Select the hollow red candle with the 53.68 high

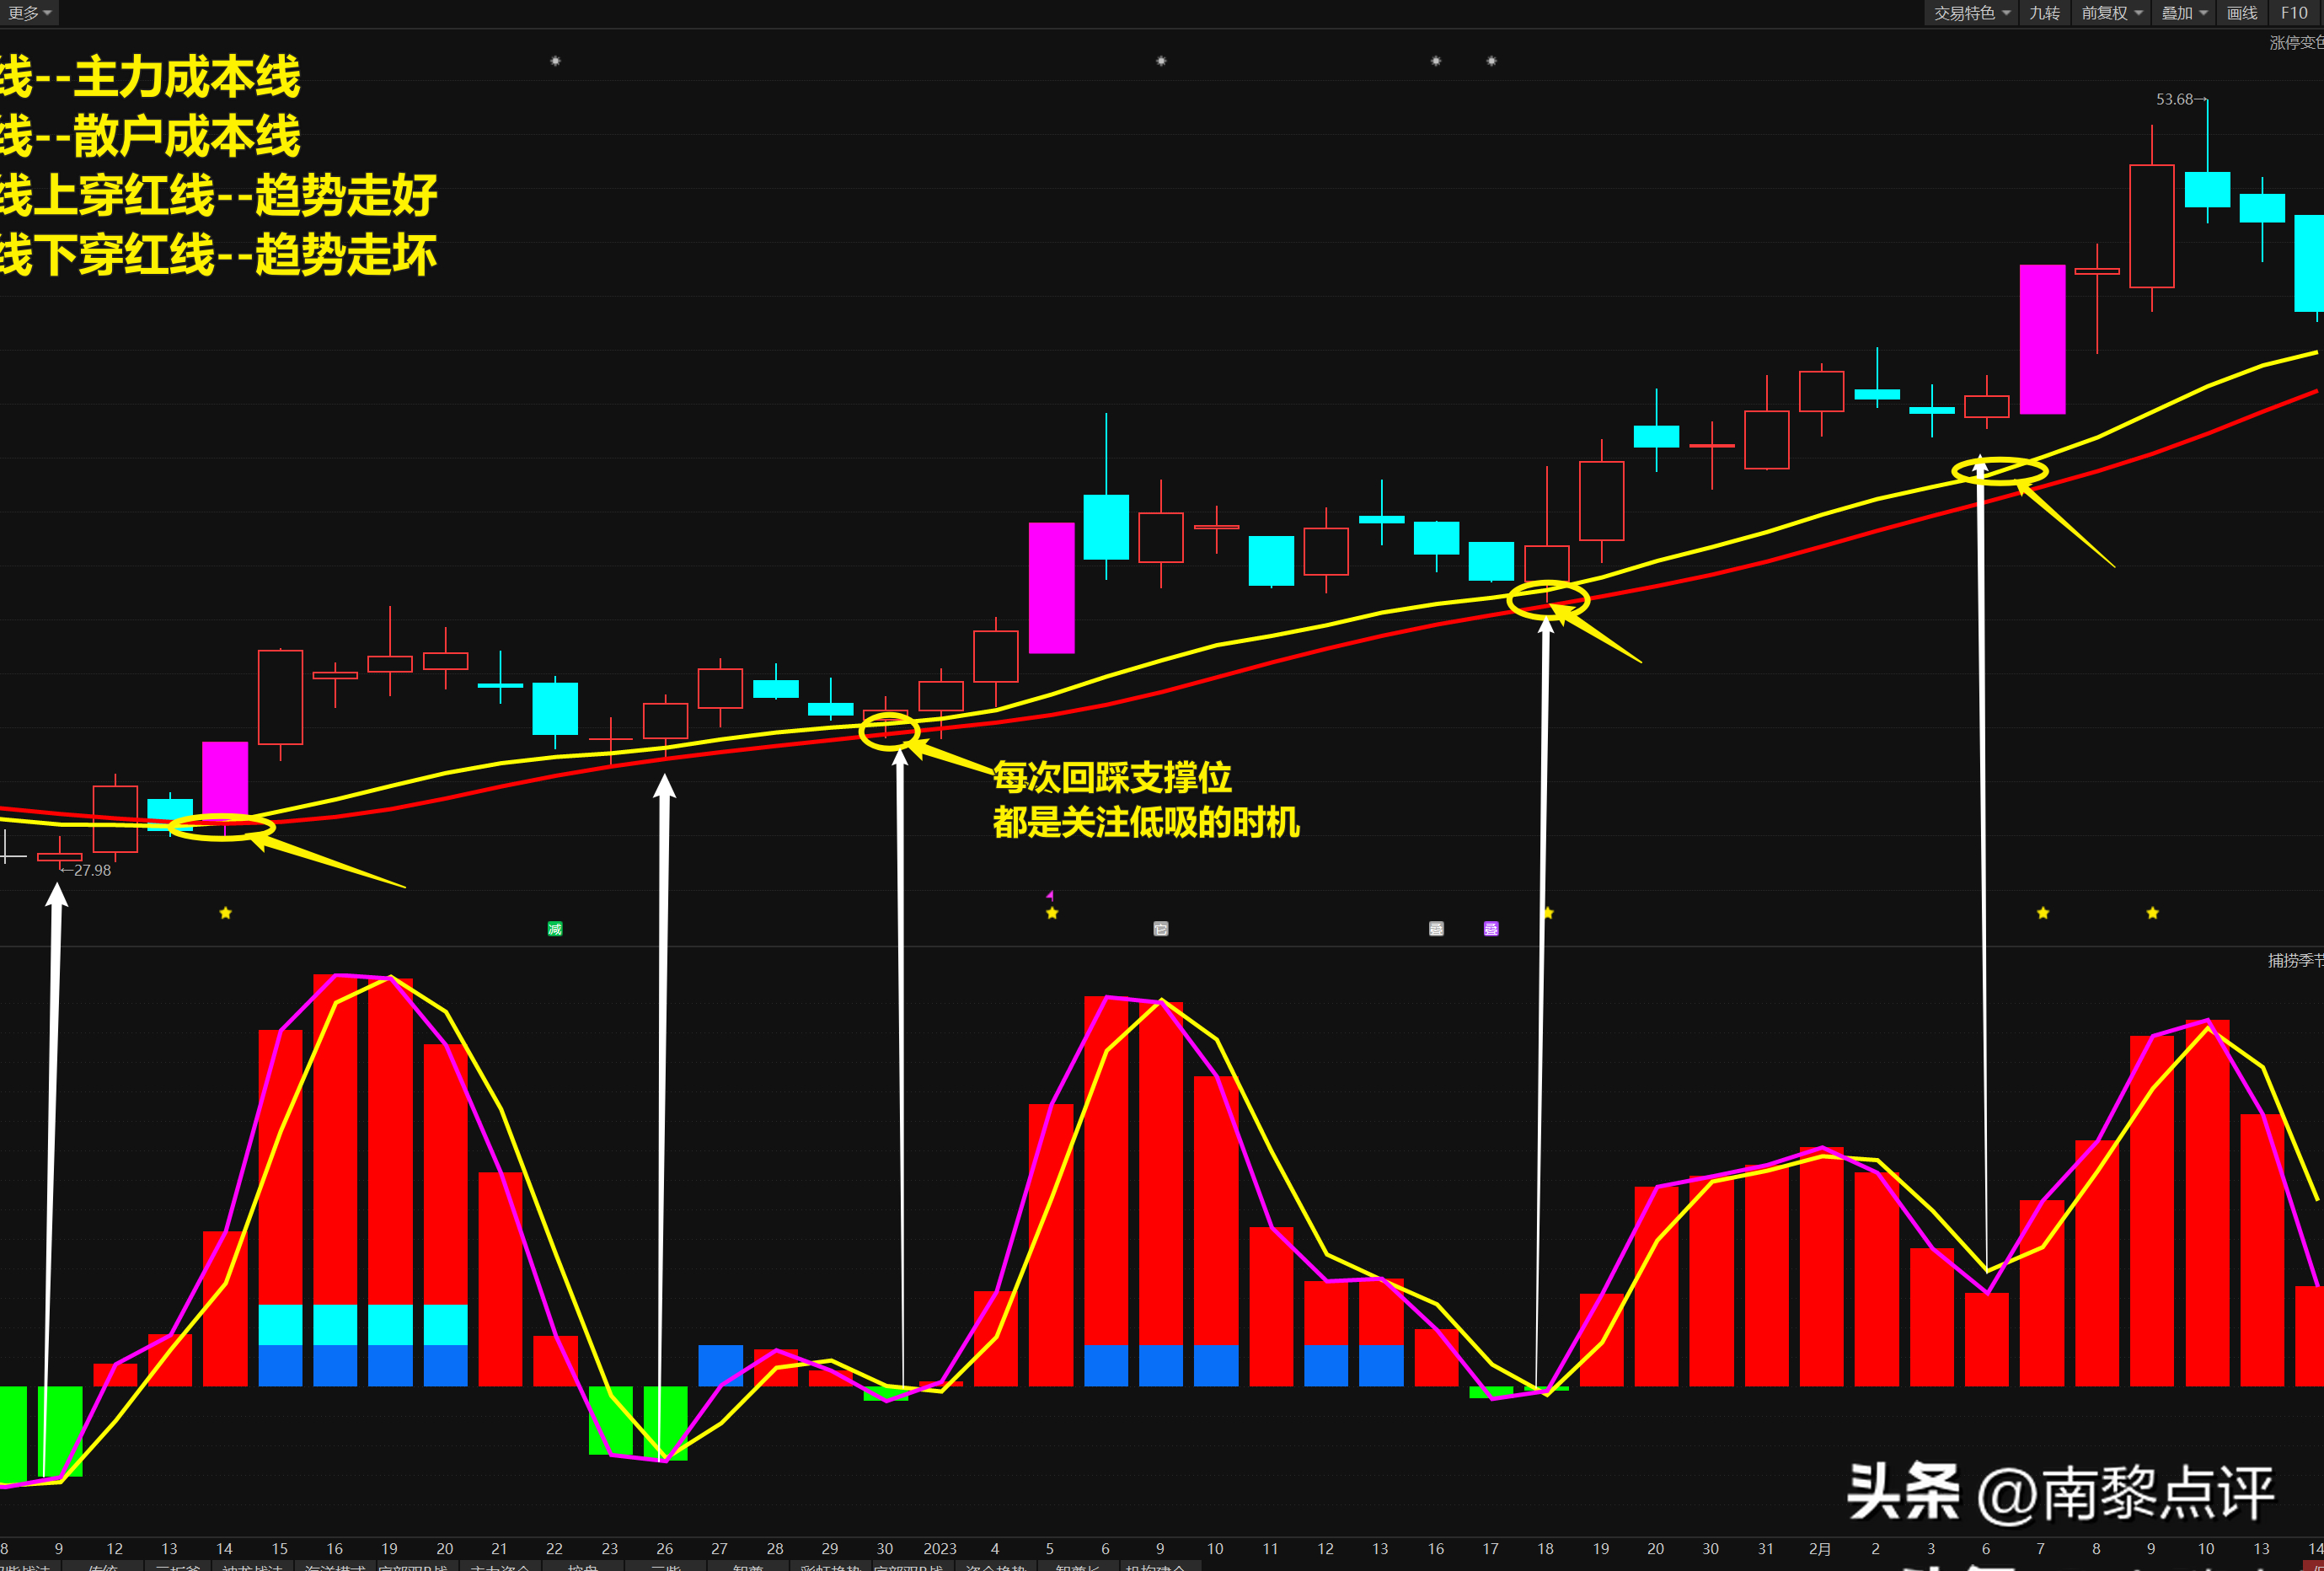pyautogui.click(x=2152, y=226)
